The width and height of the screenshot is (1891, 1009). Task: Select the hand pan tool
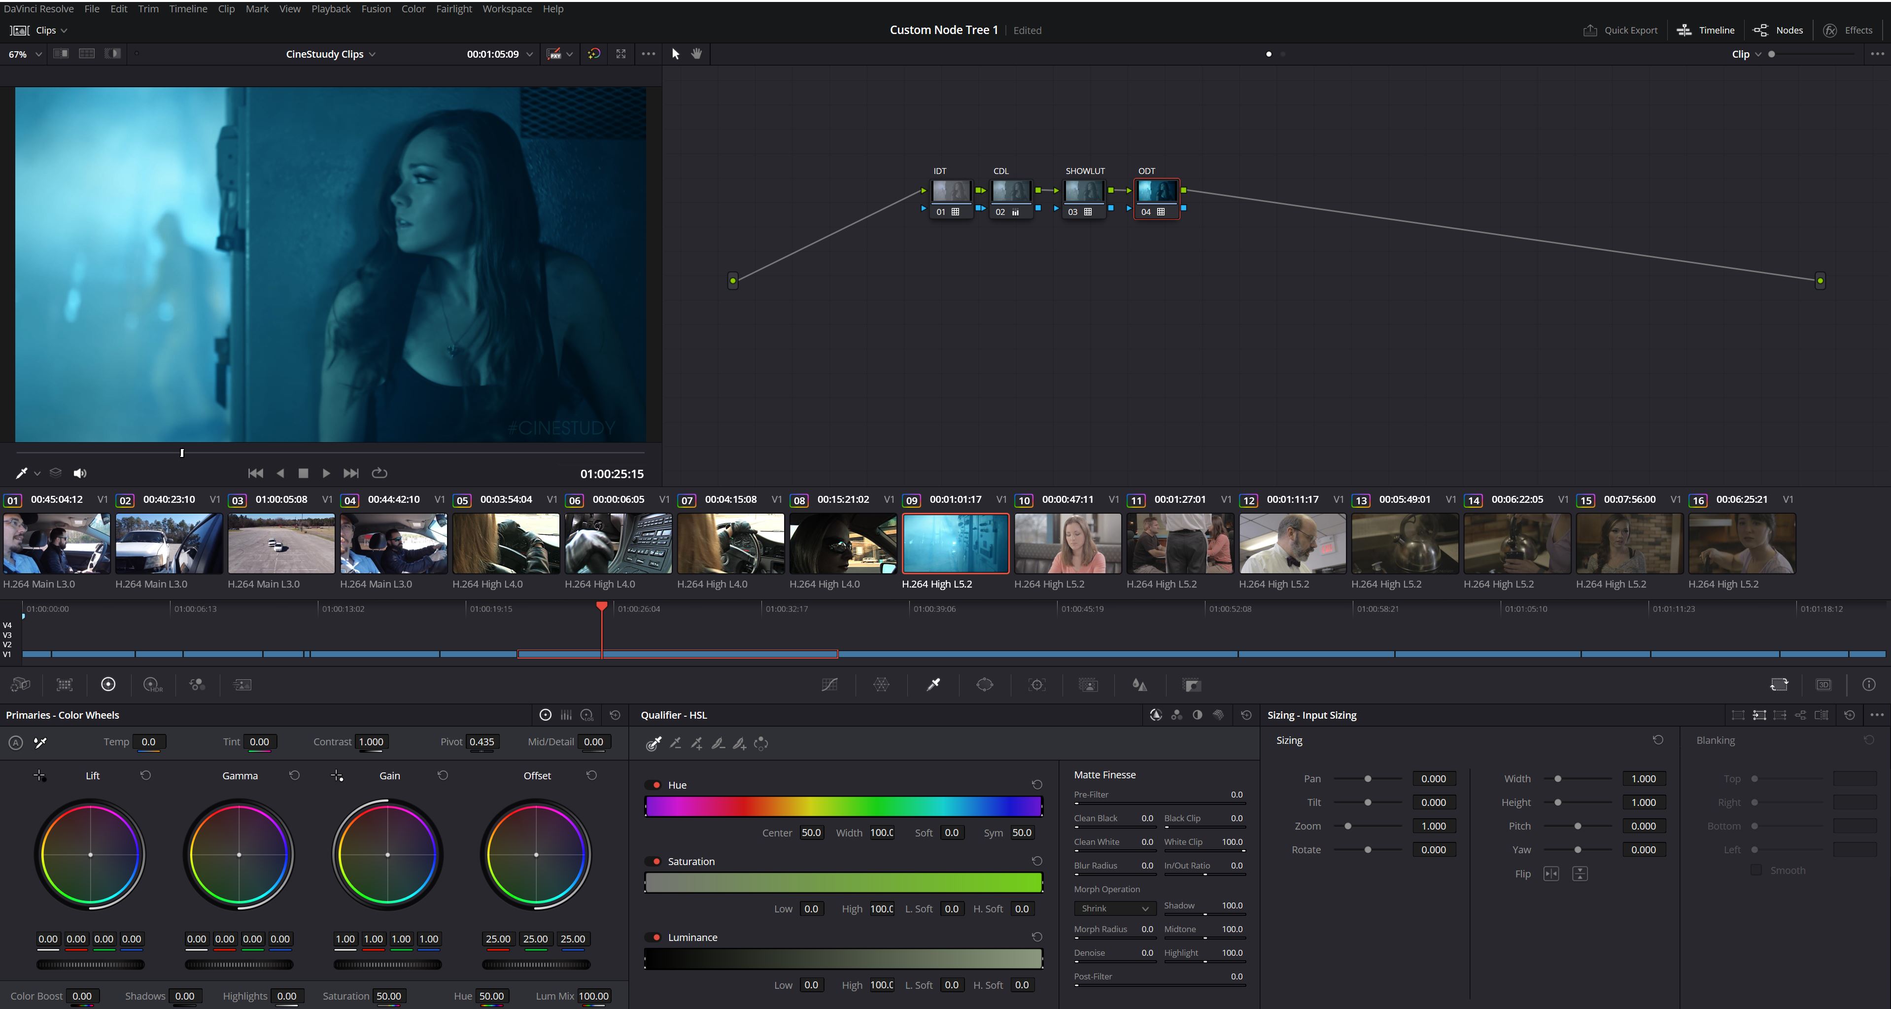(697, 54)
